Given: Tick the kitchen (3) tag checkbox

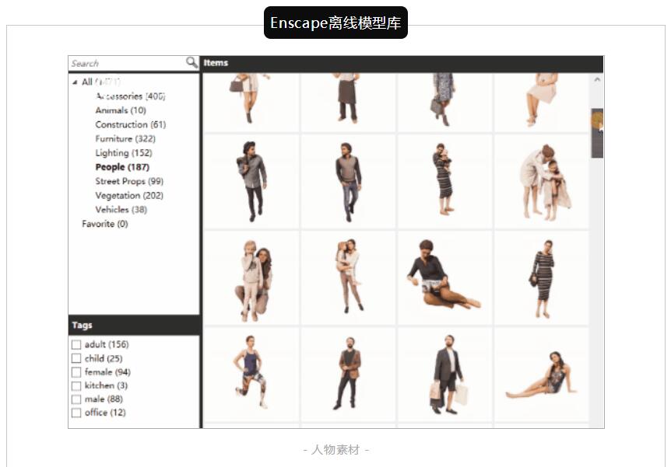Looking at the screenshot, I should pyautogui.click(x=76, y=386).
